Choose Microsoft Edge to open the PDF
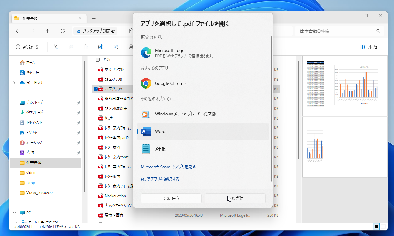394x236 pixels. 203,53
